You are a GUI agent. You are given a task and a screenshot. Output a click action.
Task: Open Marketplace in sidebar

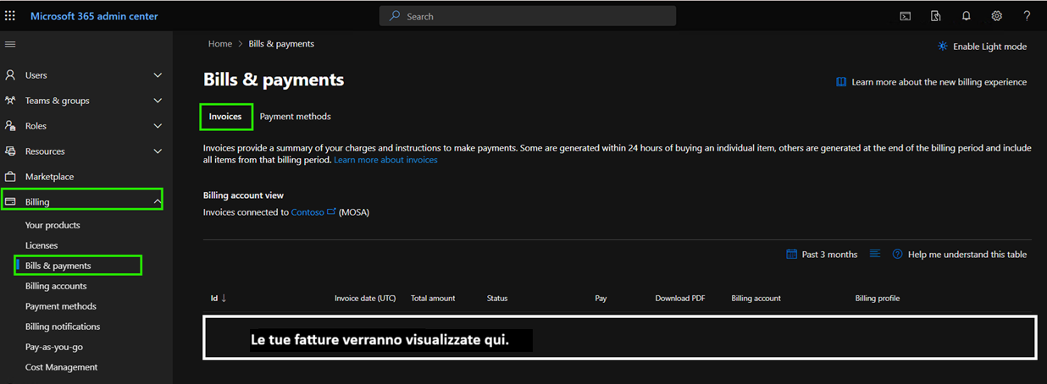click(x=49, y=177)
